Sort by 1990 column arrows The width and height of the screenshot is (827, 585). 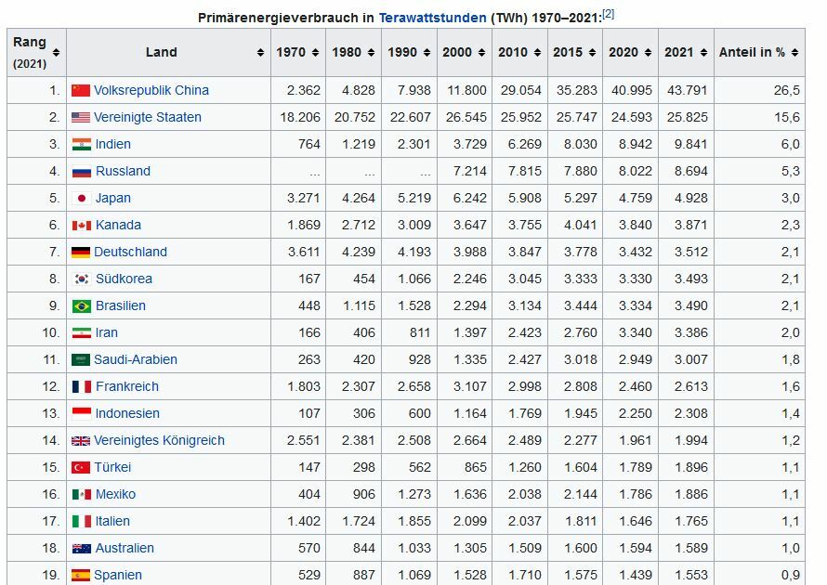(427, 52)
